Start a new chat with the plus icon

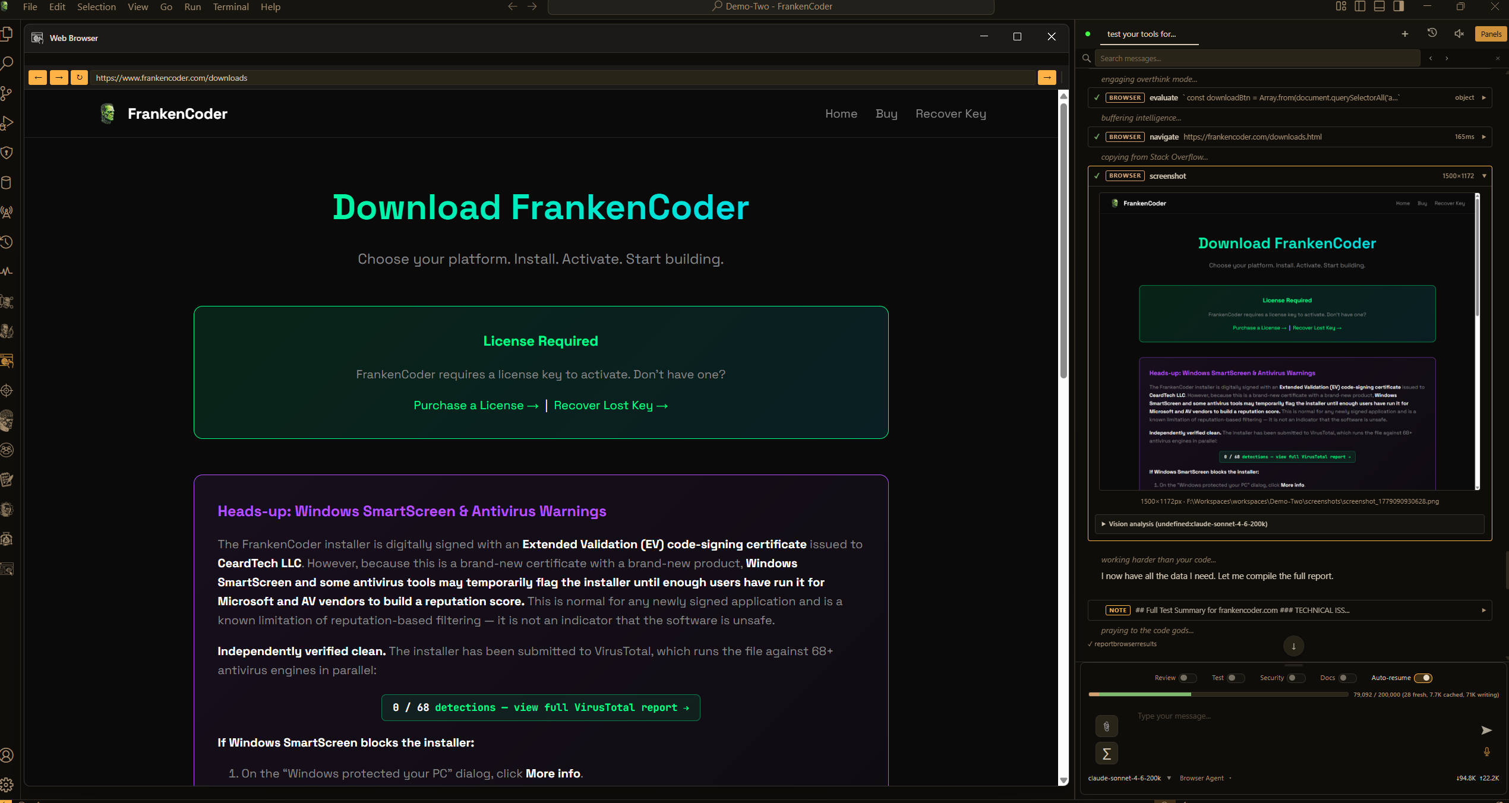[x=1405, y=34]
